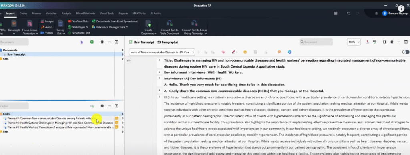The image size is (410, 155).
Task: Import YouTube Data
Action: pos(78,22)
